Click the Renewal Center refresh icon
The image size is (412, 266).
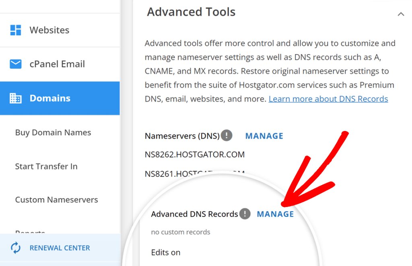pos(15,248)
